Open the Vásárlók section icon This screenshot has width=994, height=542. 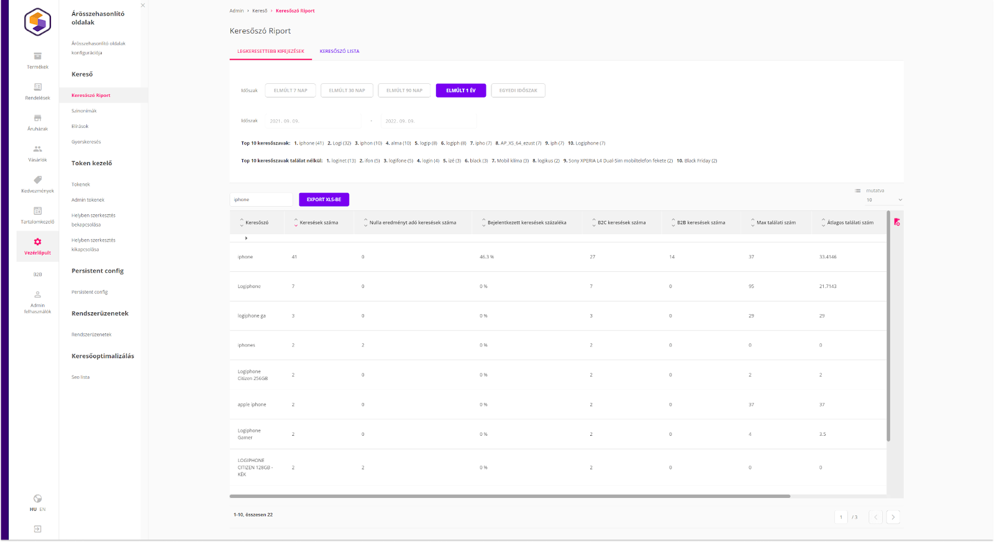[x=37, y=149]
